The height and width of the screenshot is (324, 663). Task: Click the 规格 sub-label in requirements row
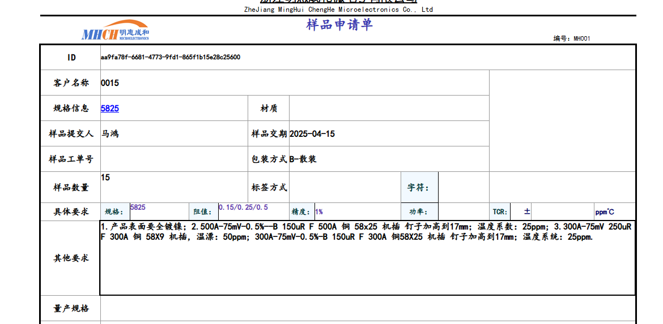tap(115, 212)
